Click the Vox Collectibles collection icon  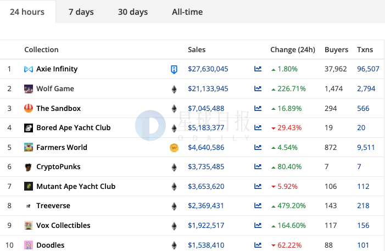(29, 225)
